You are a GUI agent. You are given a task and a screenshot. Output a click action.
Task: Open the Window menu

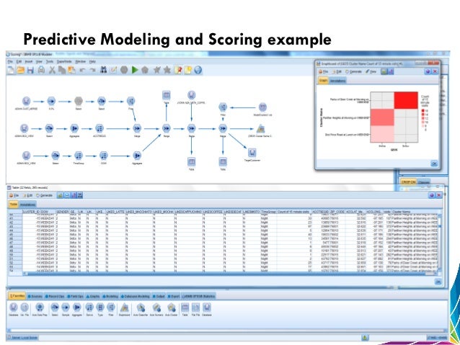pos(80,61)
